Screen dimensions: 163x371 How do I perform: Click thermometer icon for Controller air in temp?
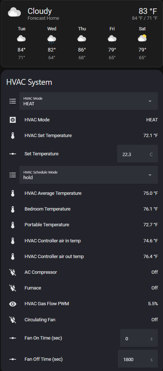tap(12, 241)
